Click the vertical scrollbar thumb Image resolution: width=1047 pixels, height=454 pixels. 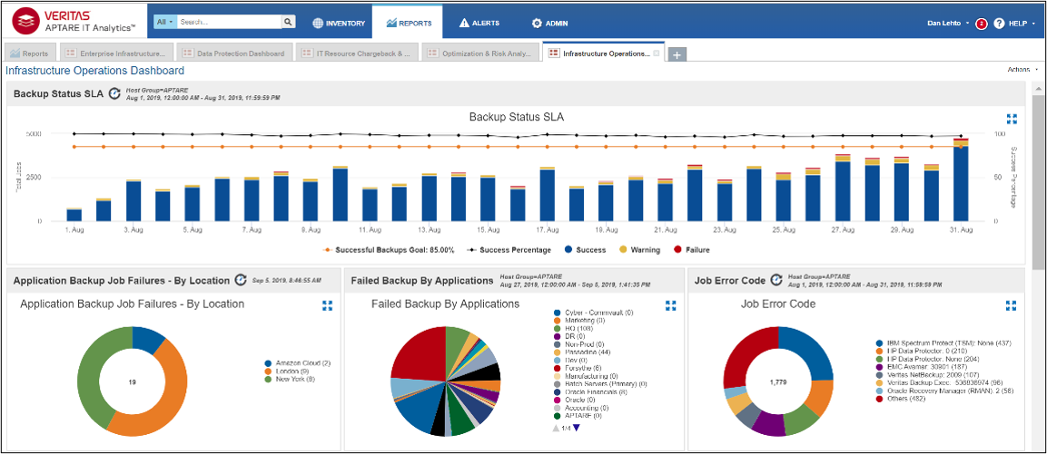tap(1038, 180)
